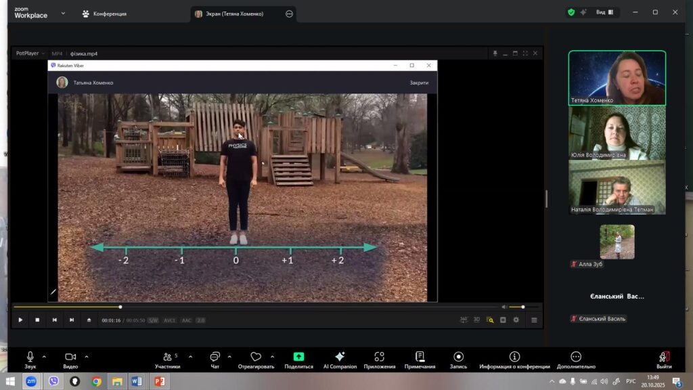Open the Chat (Чат) panel
This screenshot has height=390, width=693.
click(x=215, y=357)
